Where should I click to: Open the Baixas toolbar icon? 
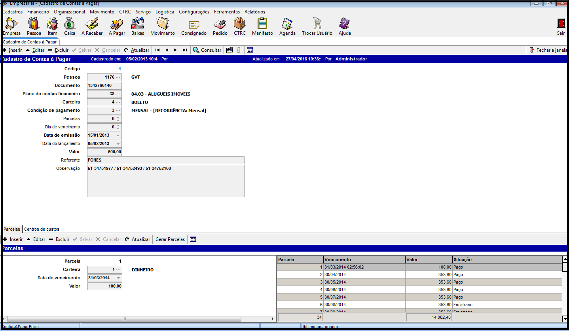(138, 24)
